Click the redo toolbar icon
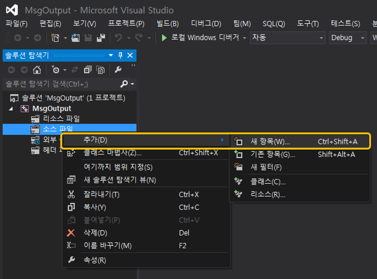The width and height of the screenshot is (377, 279). [139, 38]
